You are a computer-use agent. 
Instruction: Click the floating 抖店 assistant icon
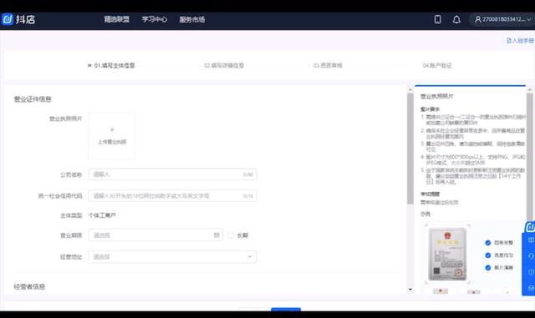coord(530,227)
